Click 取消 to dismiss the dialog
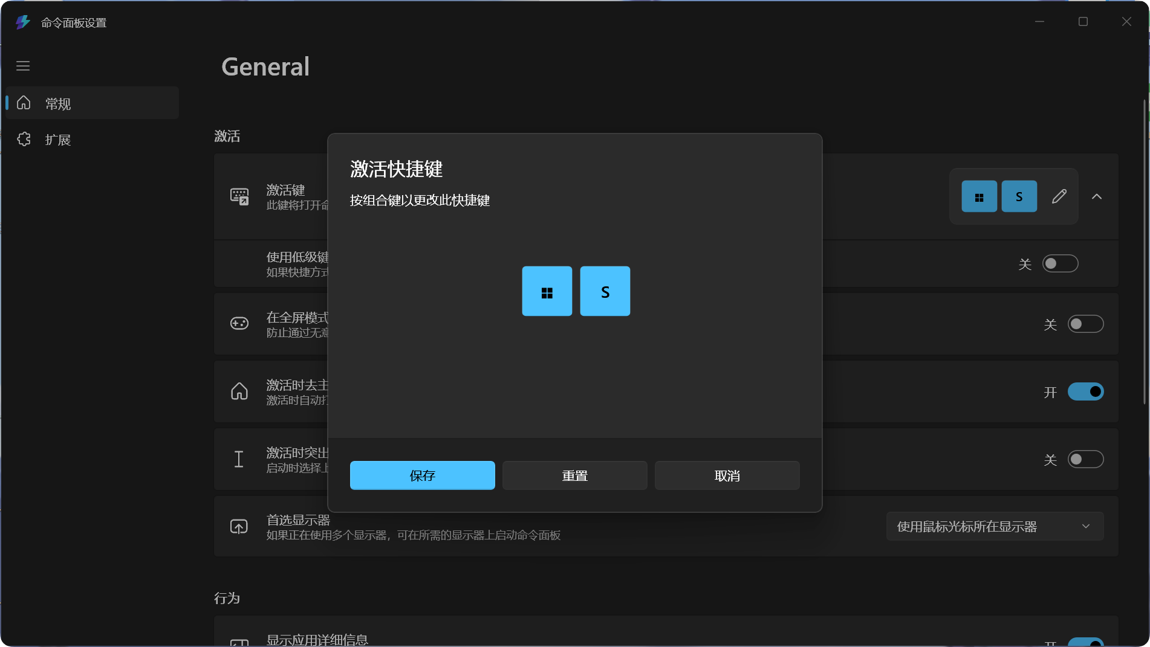1150x647 pixels. [727, 475]
